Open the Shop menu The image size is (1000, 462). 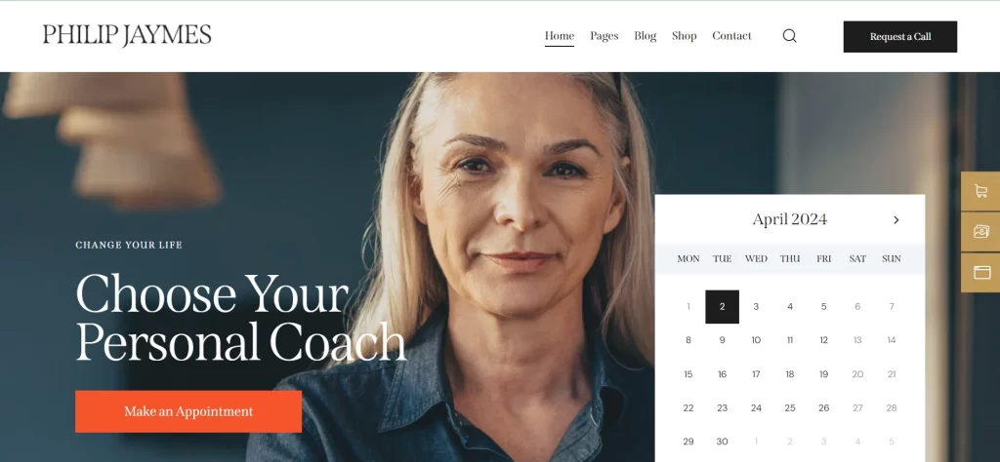(x=684, y=36)
